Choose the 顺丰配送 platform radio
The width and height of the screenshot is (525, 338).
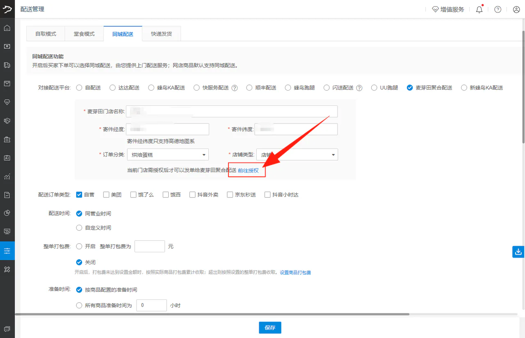249,88
